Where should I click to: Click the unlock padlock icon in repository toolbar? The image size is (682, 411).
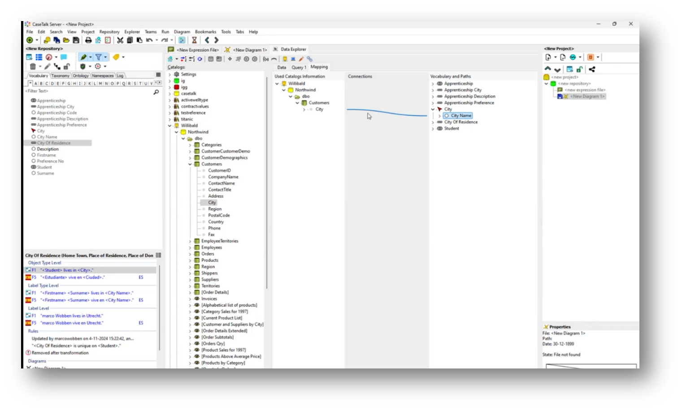coord(67,67)
